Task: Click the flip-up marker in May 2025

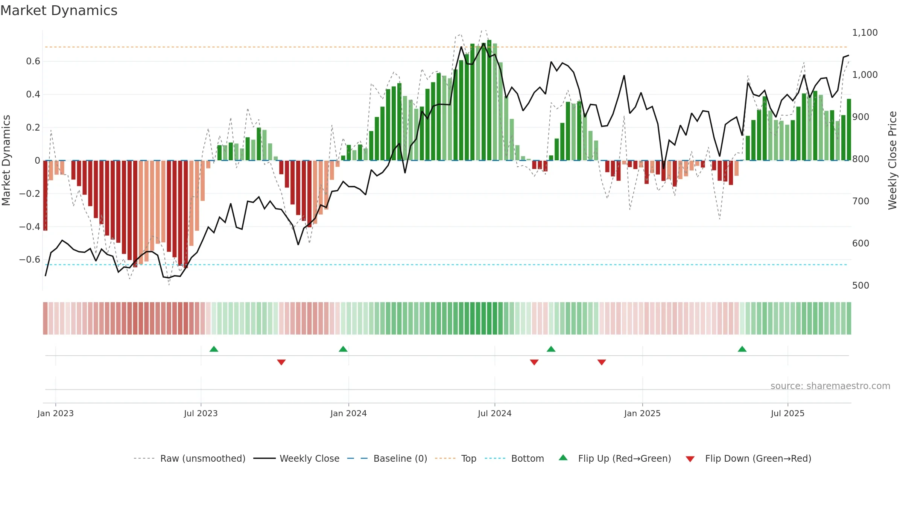Action: 742,349
